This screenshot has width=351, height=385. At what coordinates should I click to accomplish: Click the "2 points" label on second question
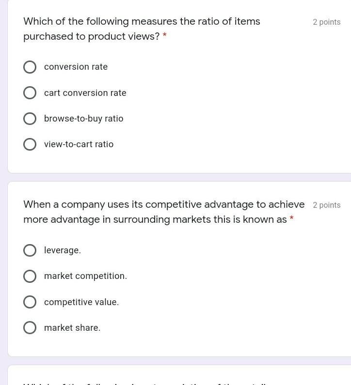(326, 205)
